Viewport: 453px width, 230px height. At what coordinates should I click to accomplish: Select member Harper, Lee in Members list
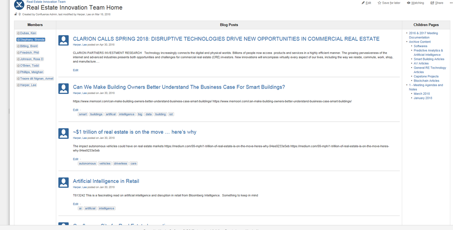coord(27,85)
